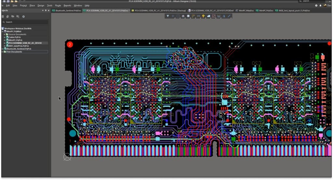333x180 pixels.
Task: Click the Move/snap crosshair tool in the active bar
Action: [x=173, y=16]
